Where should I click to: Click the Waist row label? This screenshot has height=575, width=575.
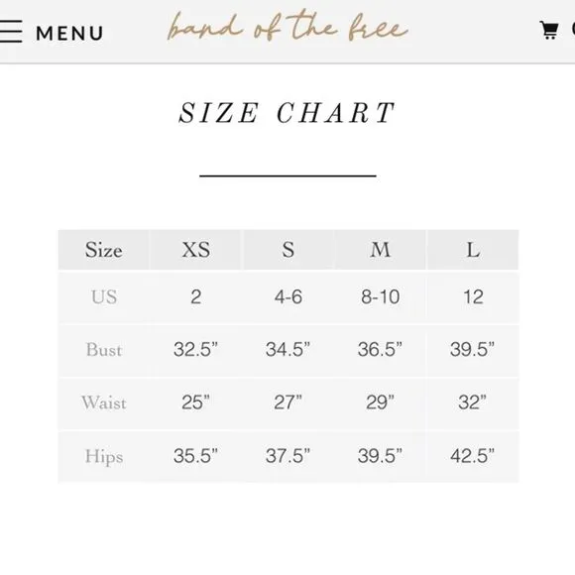(x=104, y=402)
